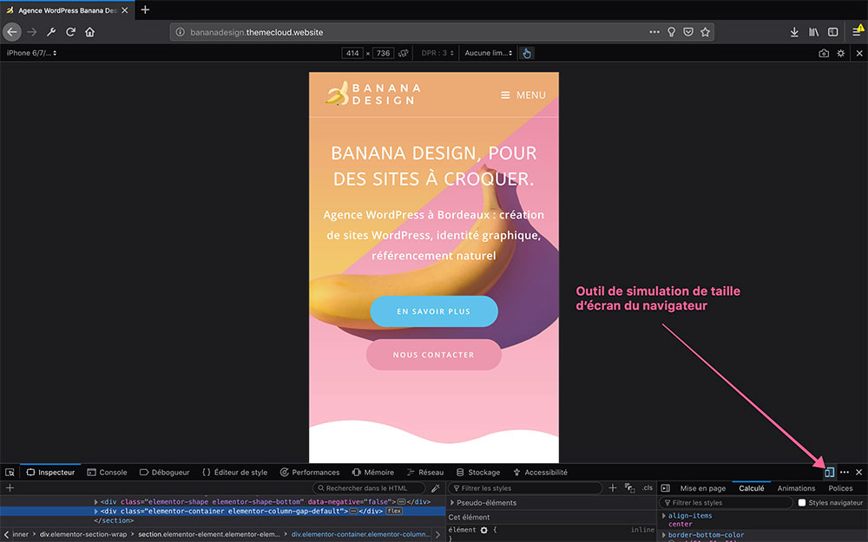This screenshot has width=868, height=542.
Task: Add a new CSS rule
Action: (612, 487)
